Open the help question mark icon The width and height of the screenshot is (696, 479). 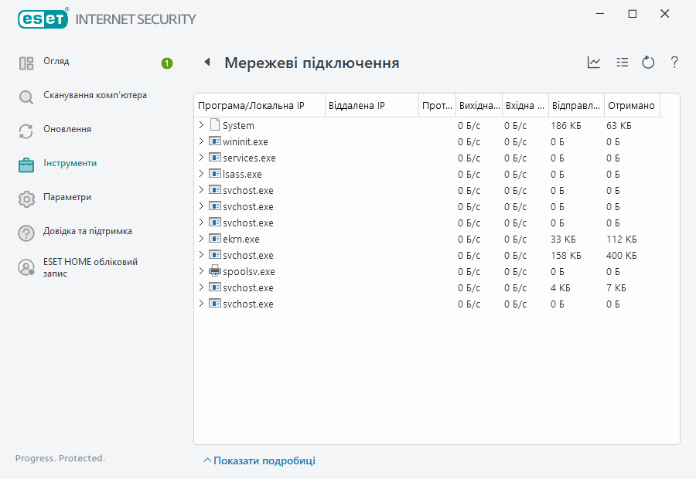point(674,62)
